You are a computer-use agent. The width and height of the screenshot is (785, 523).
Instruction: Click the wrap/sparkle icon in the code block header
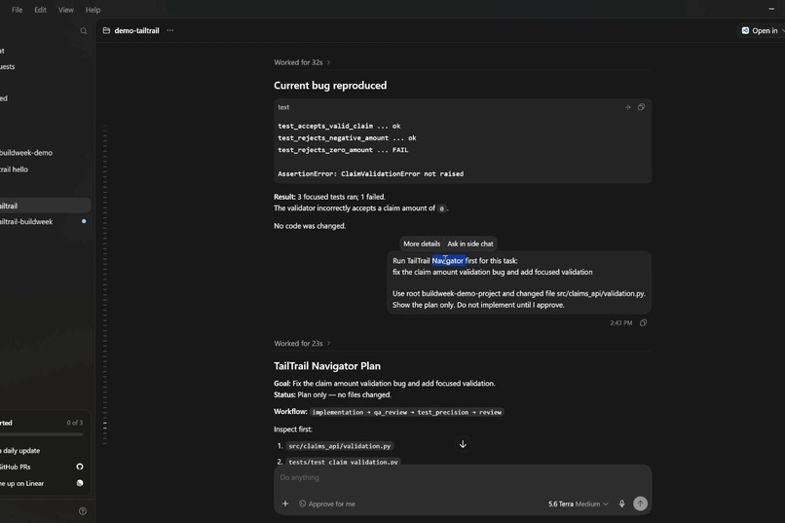coord(628,107)
